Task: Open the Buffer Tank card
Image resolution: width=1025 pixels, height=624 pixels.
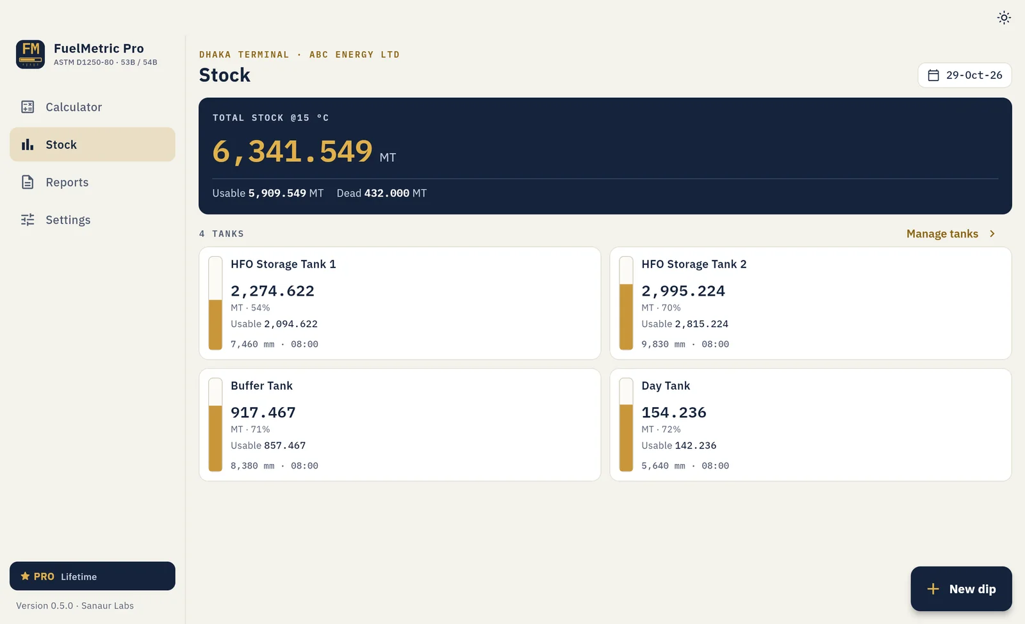Action: pyautogui.click(x=400, y=425)
